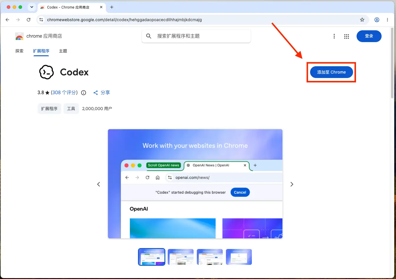Switch to the 主题 tab
396x279 pixels.
[63, 51]
